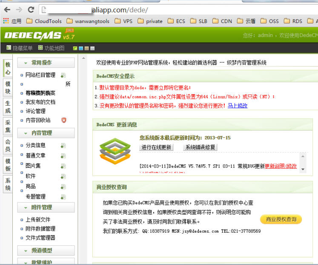Open 云盾 bookmark folder
The height and width of the screenshot is (265, 318).
(x=246, y=21)
